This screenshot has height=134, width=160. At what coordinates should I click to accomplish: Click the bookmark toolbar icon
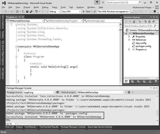(155, 11)
